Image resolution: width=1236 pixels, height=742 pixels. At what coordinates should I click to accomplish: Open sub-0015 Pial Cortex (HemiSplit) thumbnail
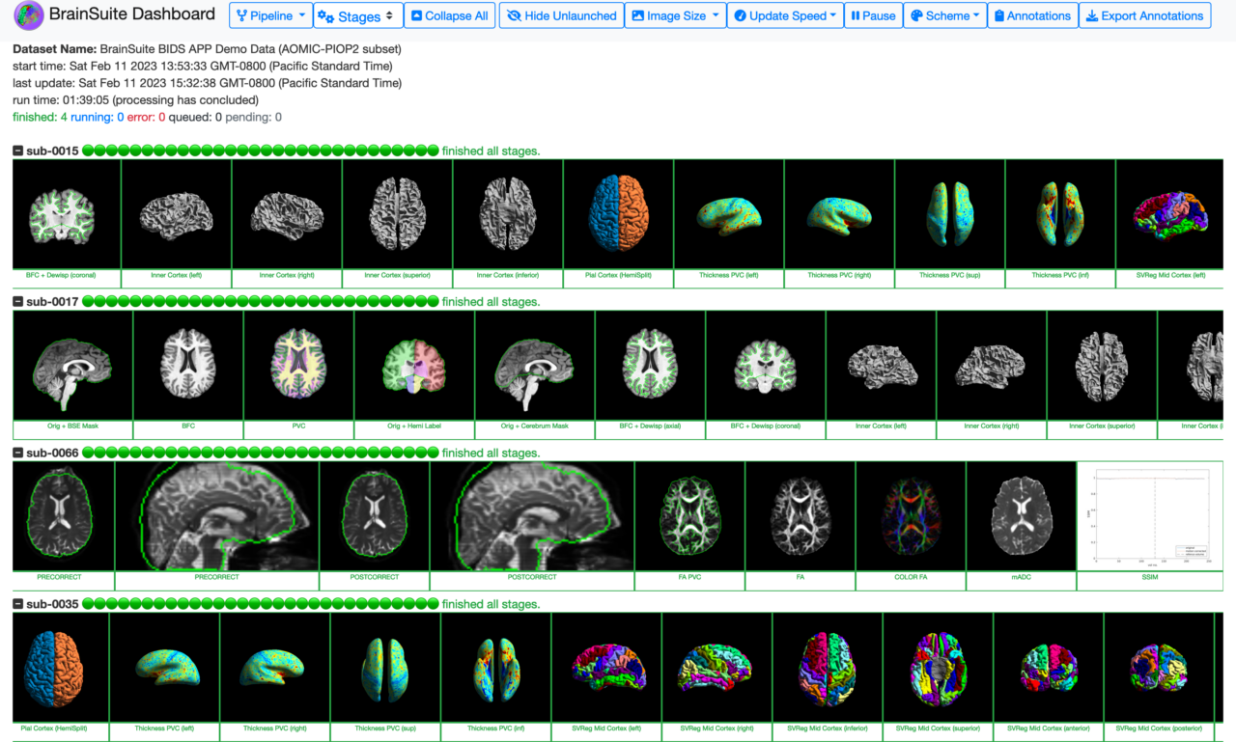click(618, 214)
